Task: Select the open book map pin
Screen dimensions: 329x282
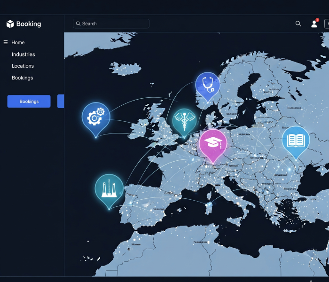Action: (296, 140)
